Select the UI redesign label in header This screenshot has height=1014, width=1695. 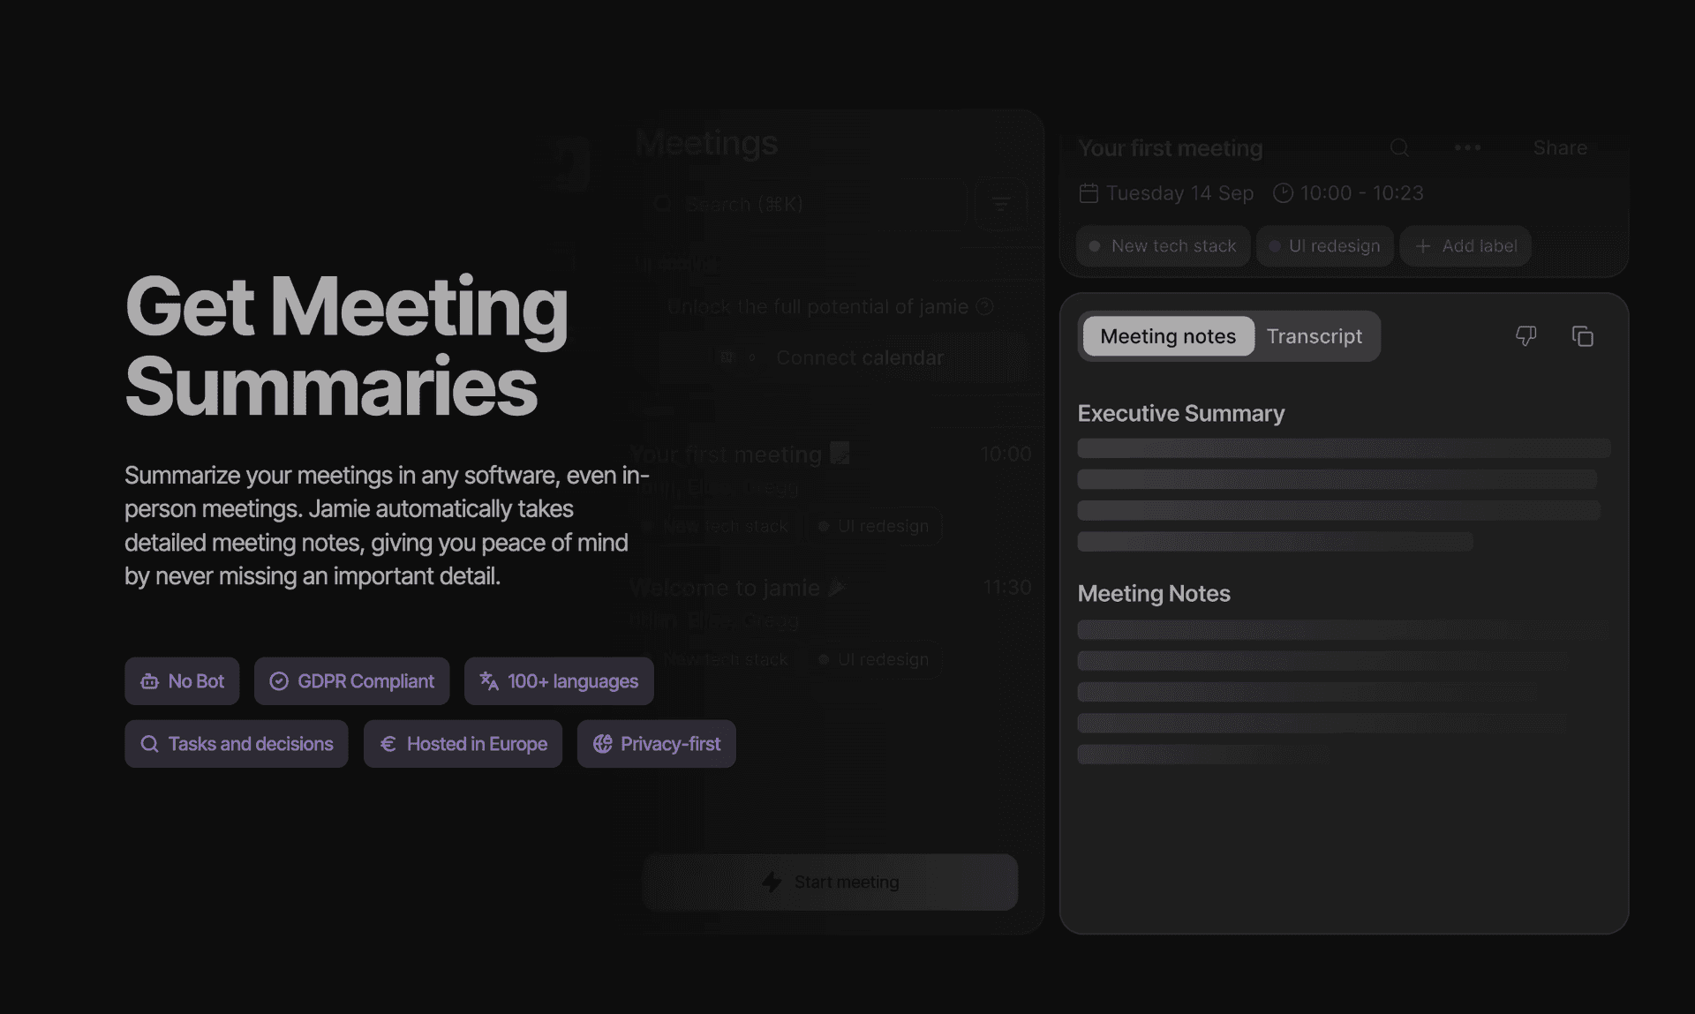tap(1324, 246)
